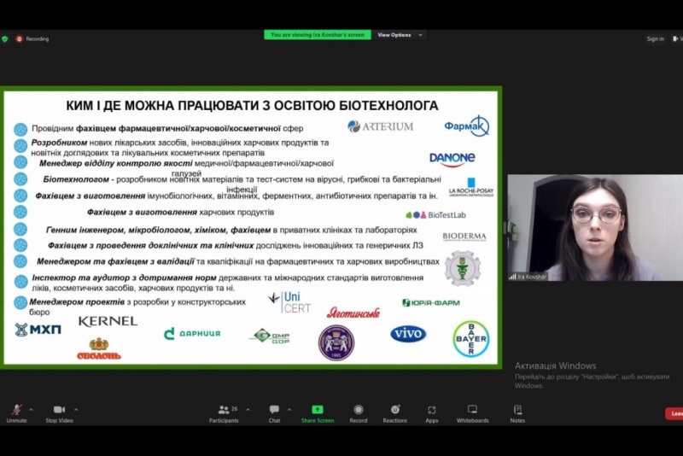The height and width of the screenshot is (456, 683).
Task: Click the Юрія-Фарм logo
Action: pyautogui.click(x=431, y=302)
